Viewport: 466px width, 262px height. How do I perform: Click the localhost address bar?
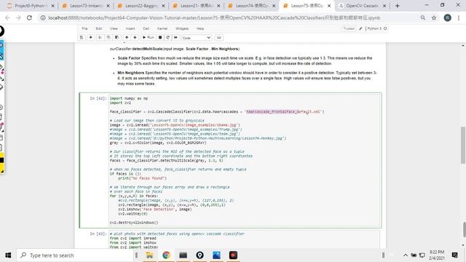click(x=214, y=17)
